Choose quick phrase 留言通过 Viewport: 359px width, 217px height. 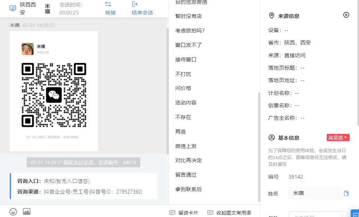186,175
